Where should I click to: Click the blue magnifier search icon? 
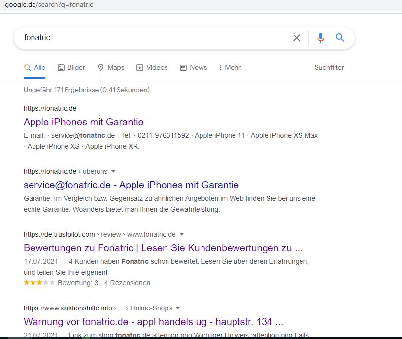coord(340,37)
